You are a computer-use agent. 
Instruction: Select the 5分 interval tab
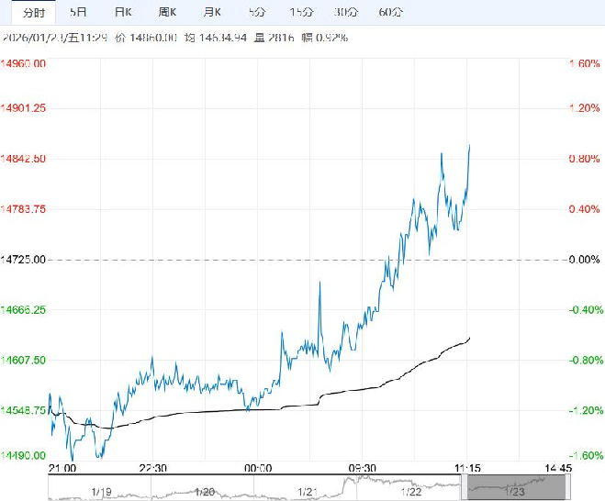tap(256, 12)
